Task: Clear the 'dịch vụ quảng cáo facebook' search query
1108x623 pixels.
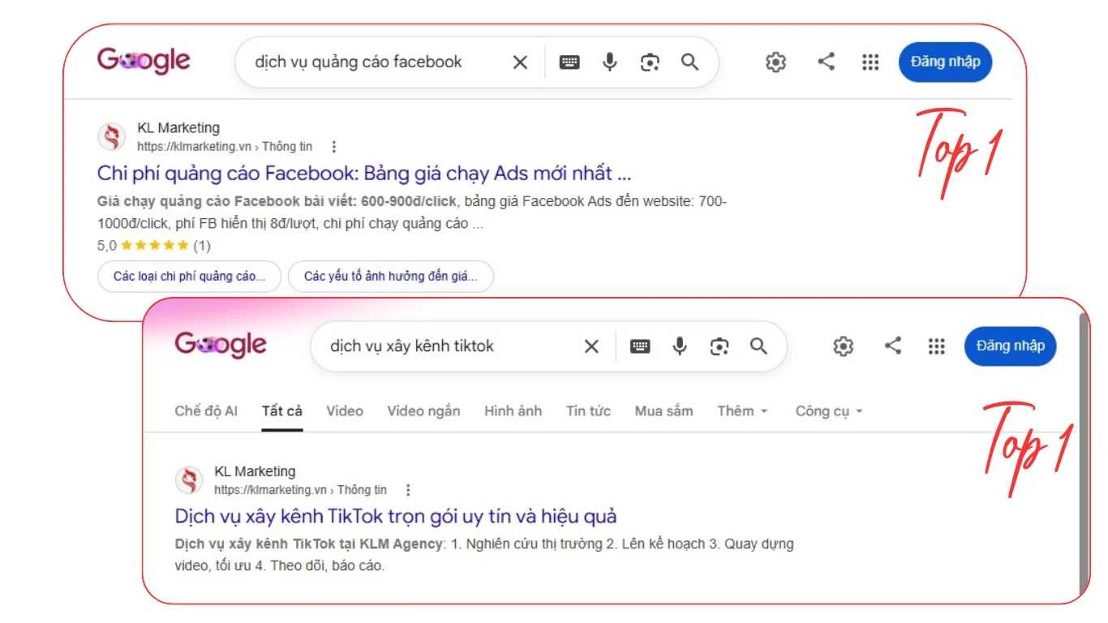Action: 520,62
